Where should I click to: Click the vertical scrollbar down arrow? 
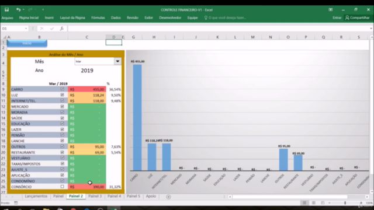point(372,192)
